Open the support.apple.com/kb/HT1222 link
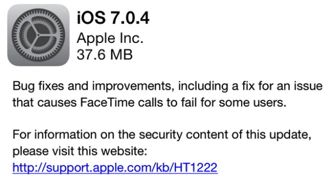The height and width of the screenshot is (186, 332). (x=115, y=168)
